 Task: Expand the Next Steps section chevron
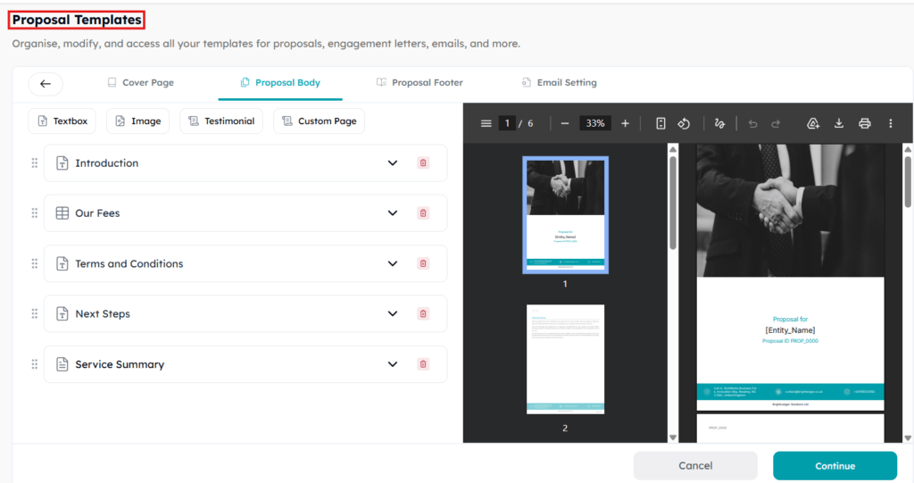393,314
